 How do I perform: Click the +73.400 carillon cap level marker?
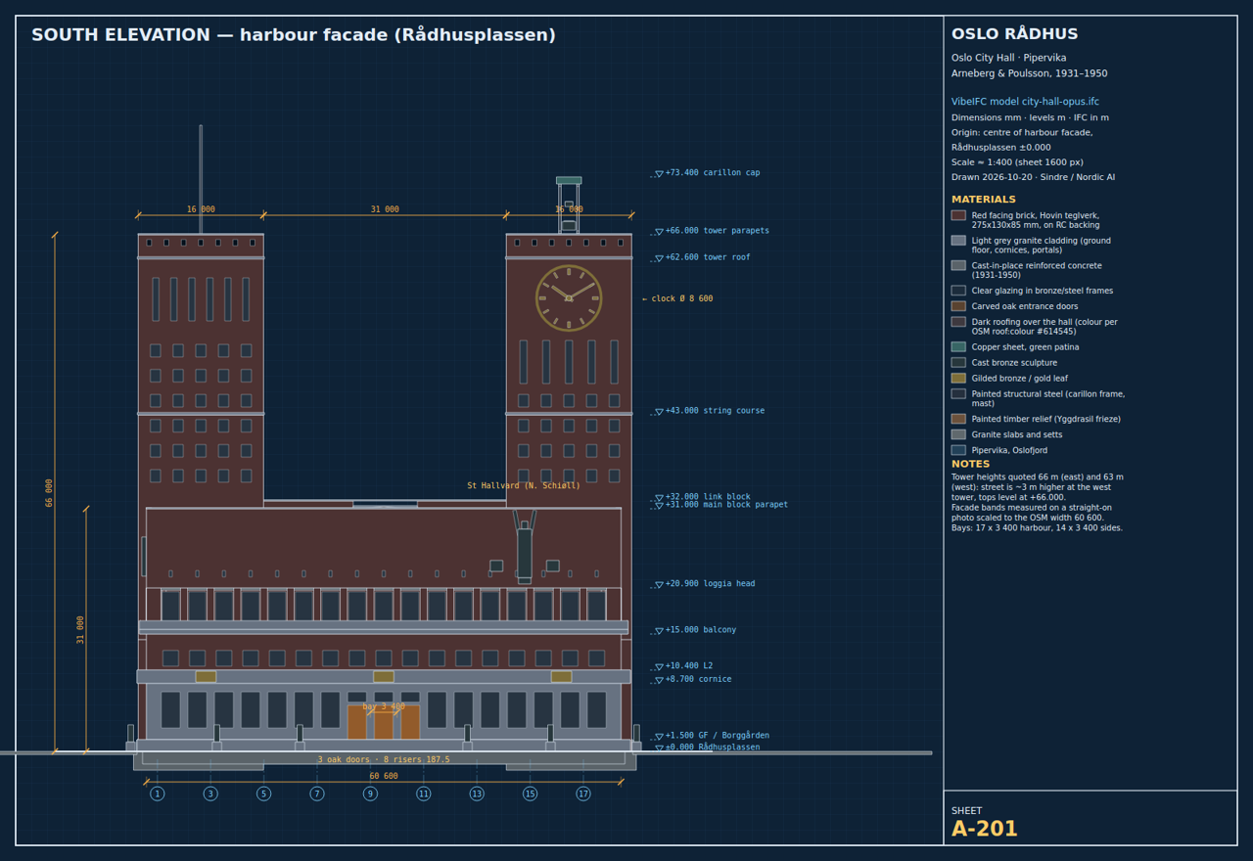click(707, 173)
